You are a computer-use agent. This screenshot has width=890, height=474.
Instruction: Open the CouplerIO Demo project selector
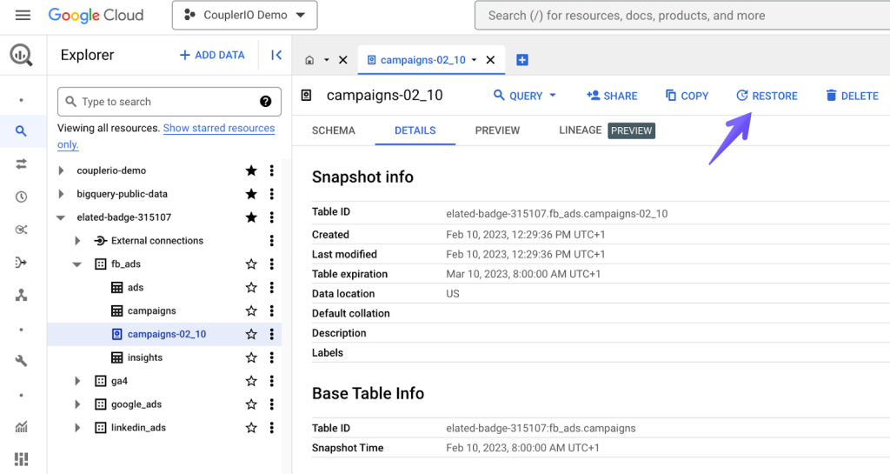[x=244, y=16]
